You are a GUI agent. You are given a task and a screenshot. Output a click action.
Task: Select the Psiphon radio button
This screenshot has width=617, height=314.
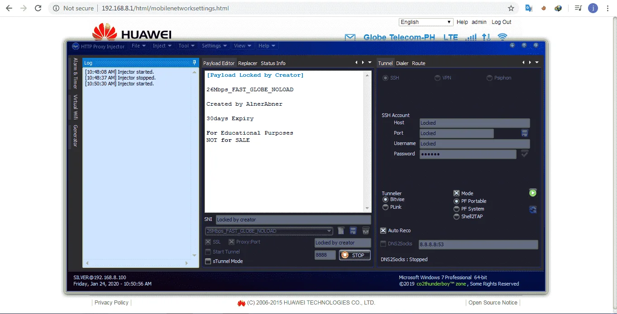(x=489, y=78)
